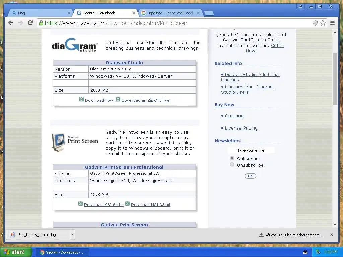Click the Related Info heading
Image resolution: width=343 pixels, height=257 pixels.
tap(228, 63)
